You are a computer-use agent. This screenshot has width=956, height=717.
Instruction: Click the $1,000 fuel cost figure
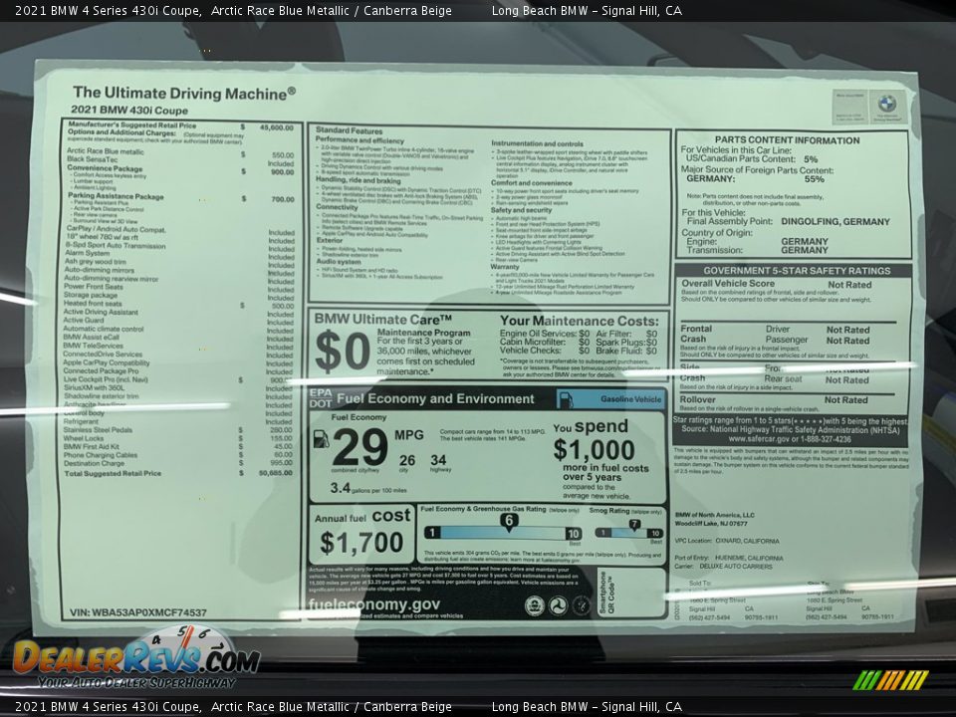coord(594,450)
